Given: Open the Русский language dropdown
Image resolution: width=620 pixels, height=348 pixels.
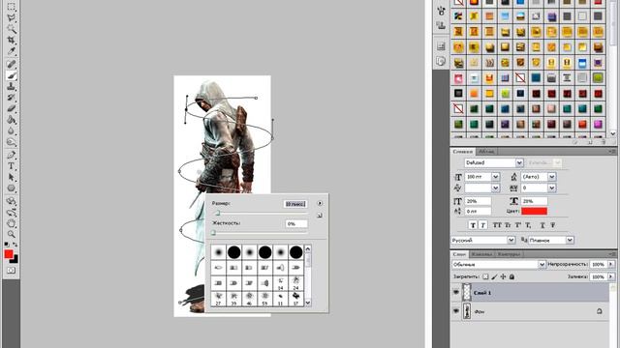Looking at the screenshot, I should click(x=511, y=240).
